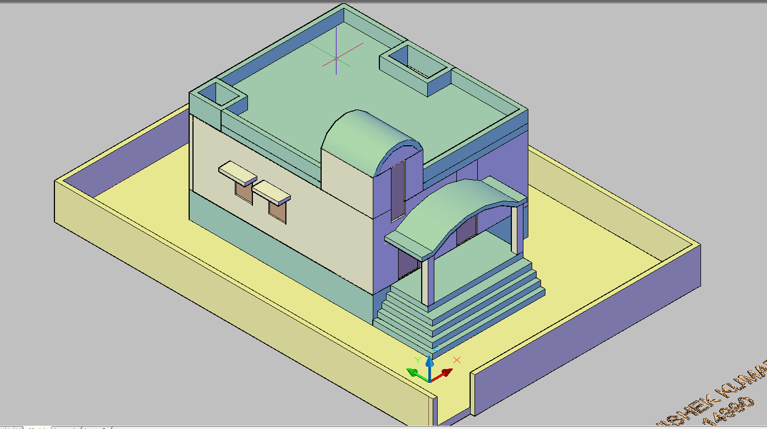Open the Layout1 tab
Image resolution: width=767 pixels, height=429 pixels.
pyautogui.click(x=65, y=427)
